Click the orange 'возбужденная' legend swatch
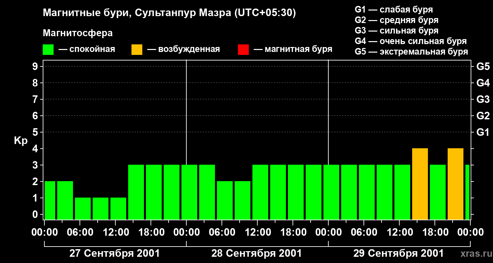493x263 pixels. pyautogui.click(x=137, y=50)
